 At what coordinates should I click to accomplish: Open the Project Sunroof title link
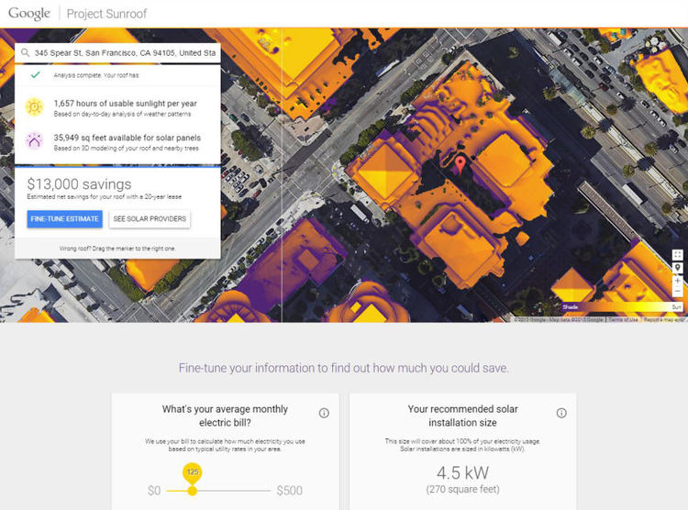pyautogui.click(x=106, y=15)
